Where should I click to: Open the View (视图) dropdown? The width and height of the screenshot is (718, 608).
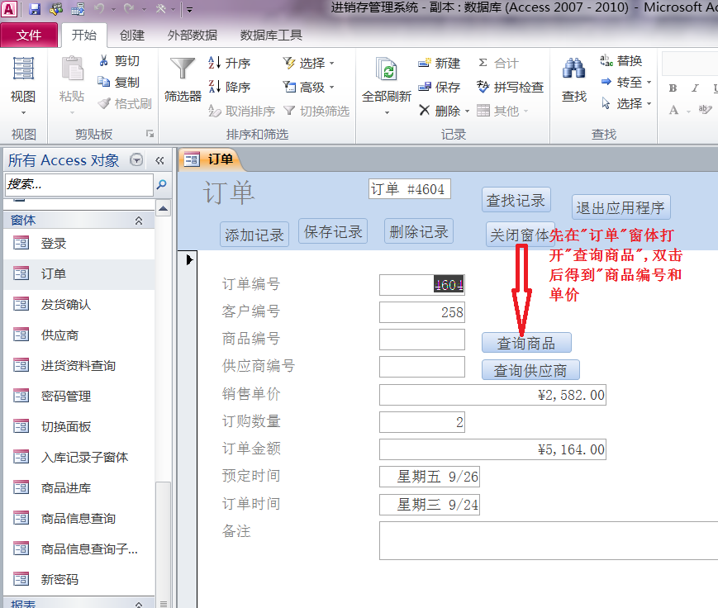[x=23, y=112]
